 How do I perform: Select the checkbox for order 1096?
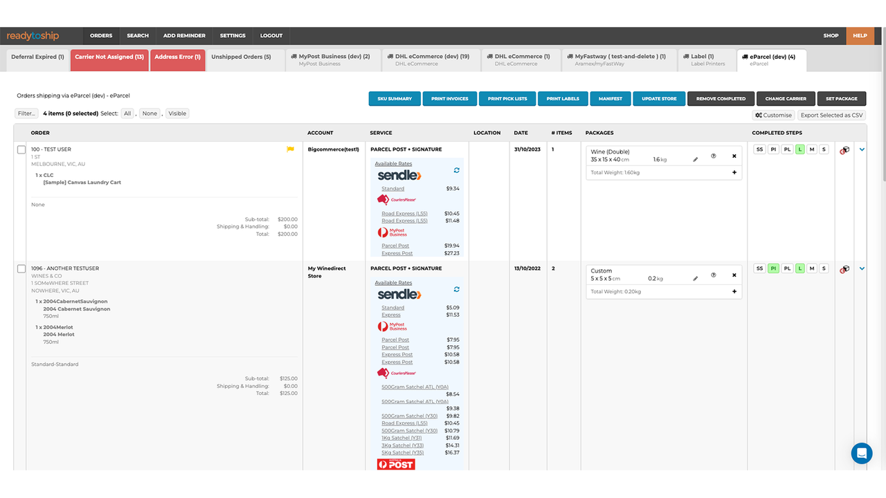coord(21,268)
